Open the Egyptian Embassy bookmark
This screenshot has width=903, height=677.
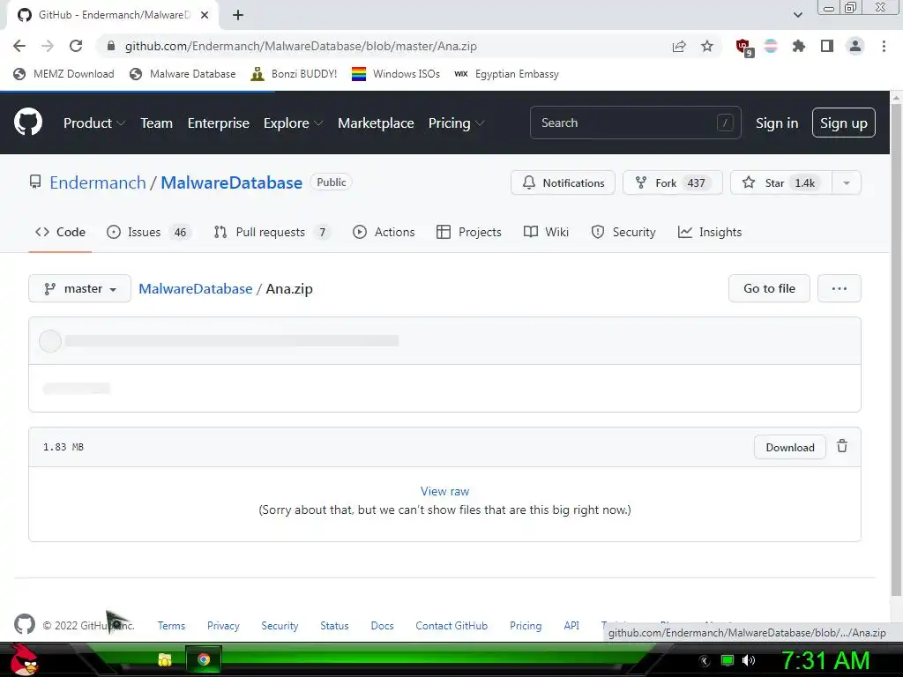click(506, 74)
